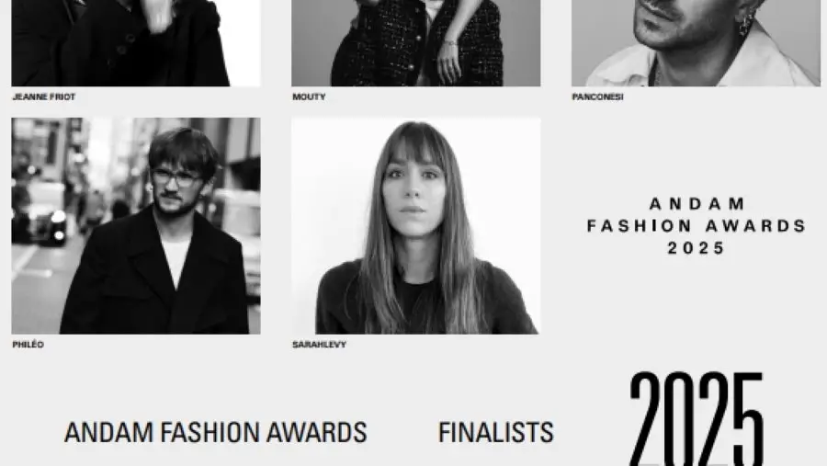
Task: Select the MOUTY caption text
Action: 309,97
